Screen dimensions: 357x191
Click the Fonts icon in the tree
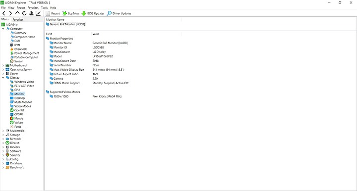[12, 127]
